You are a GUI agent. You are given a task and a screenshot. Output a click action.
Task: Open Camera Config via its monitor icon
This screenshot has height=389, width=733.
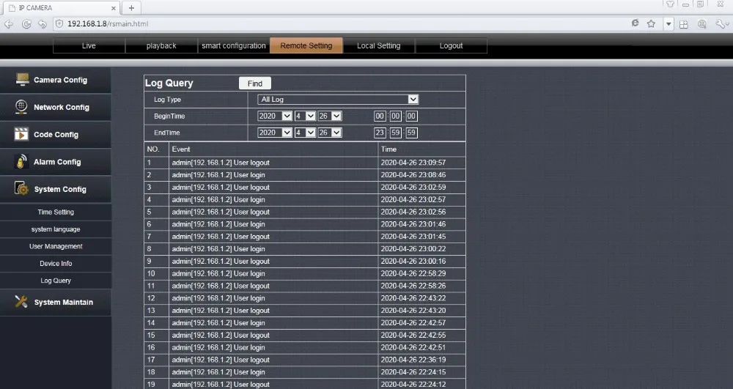click(x=22, y=79)
